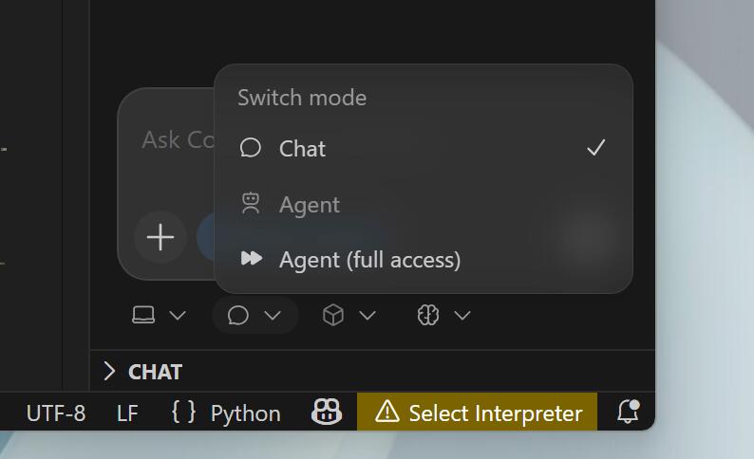Click the Copilot status icon
This screenshot has height=459, width=754.
tap(326, 413)
